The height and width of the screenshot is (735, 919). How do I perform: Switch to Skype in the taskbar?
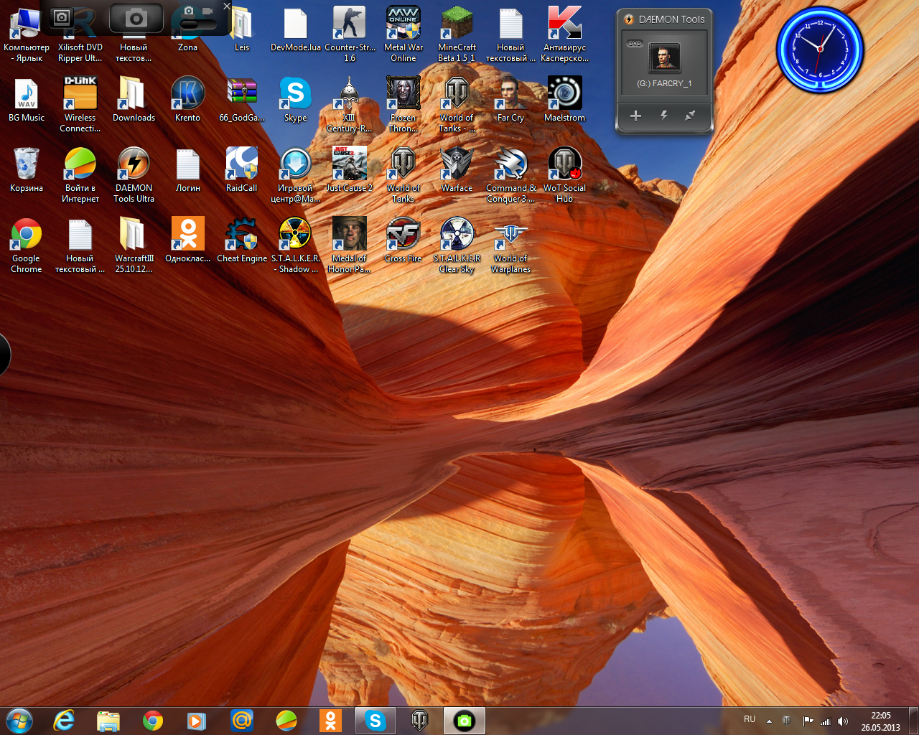pyautogui.click(x=375, y=720)
